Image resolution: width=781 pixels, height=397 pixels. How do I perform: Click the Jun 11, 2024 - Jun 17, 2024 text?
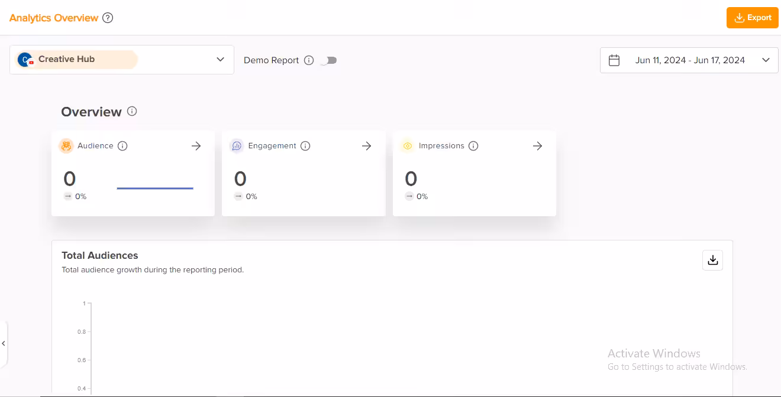pos(690,60)
